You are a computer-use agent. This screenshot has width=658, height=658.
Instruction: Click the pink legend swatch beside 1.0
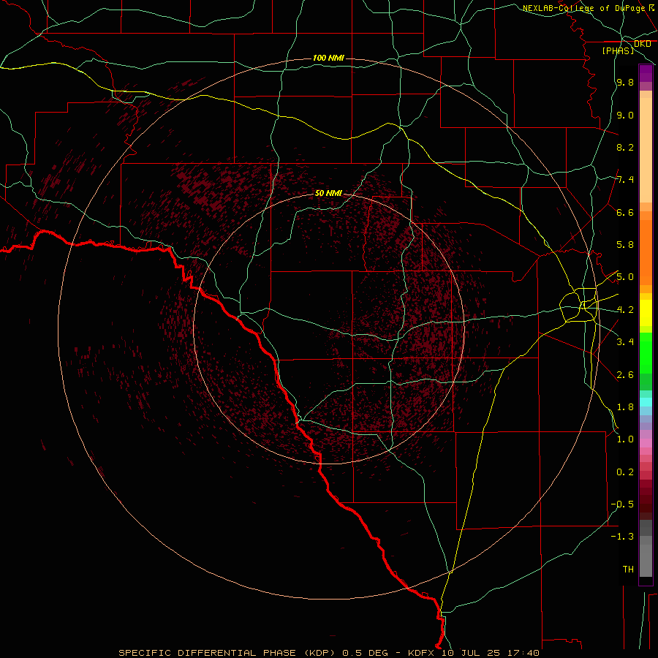(646, 443)
